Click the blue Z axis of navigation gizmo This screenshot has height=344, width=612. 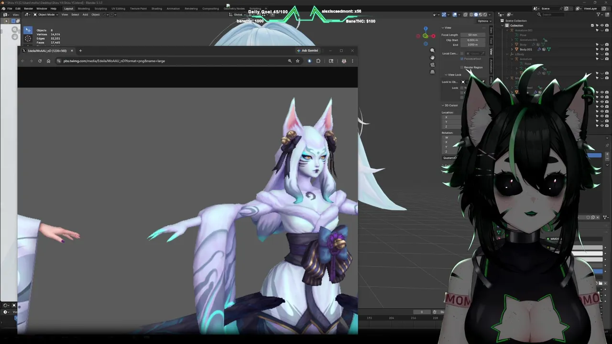(x=426, y=29)
